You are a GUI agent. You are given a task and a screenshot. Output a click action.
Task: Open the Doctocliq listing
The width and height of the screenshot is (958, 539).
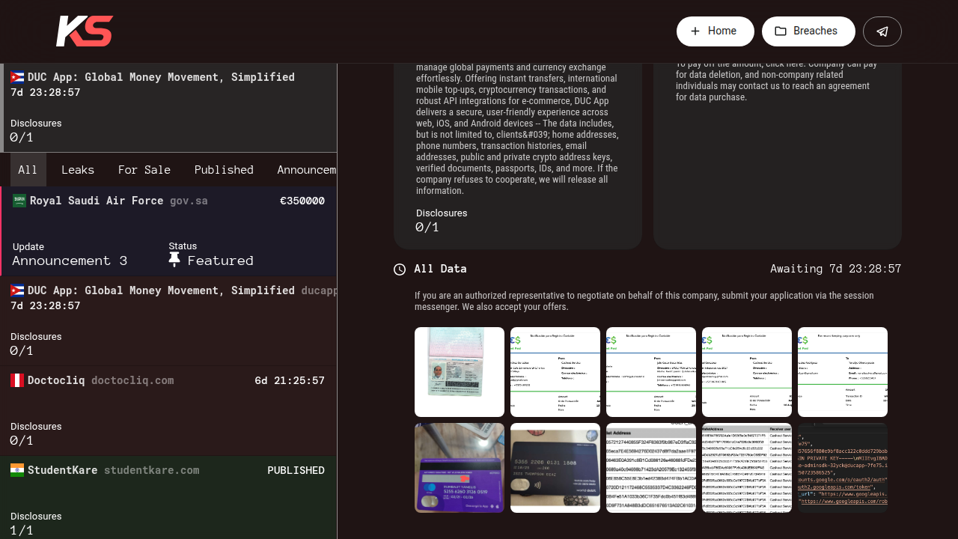click(168, 410)
